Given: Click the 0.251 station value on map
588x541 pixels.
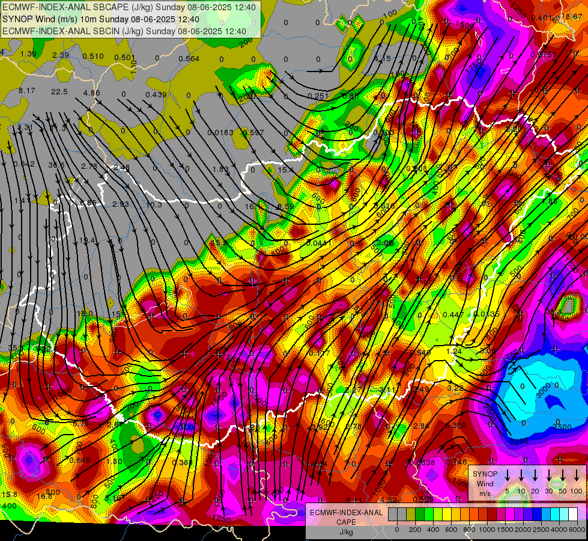Looking at the screenshot, I should pyautogui.click(x=318, y=97).
